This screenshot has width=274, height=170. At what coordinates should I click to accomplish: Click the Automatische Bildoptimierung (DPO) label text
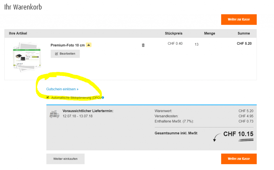tap(76, 98)
